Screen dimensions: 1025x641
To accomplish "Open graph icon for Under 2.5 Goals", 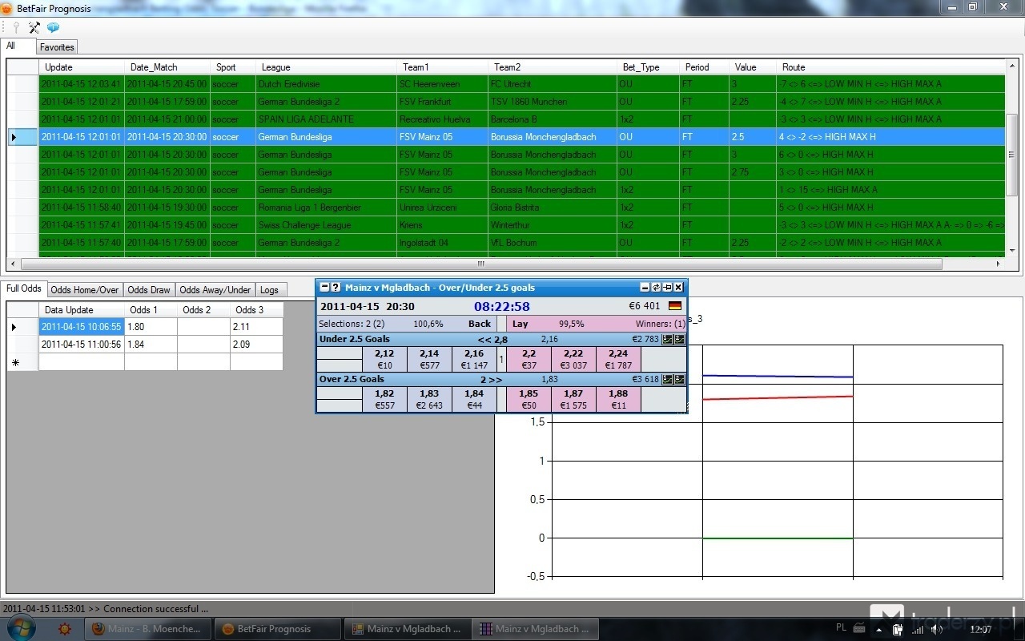I will (668, 339).
